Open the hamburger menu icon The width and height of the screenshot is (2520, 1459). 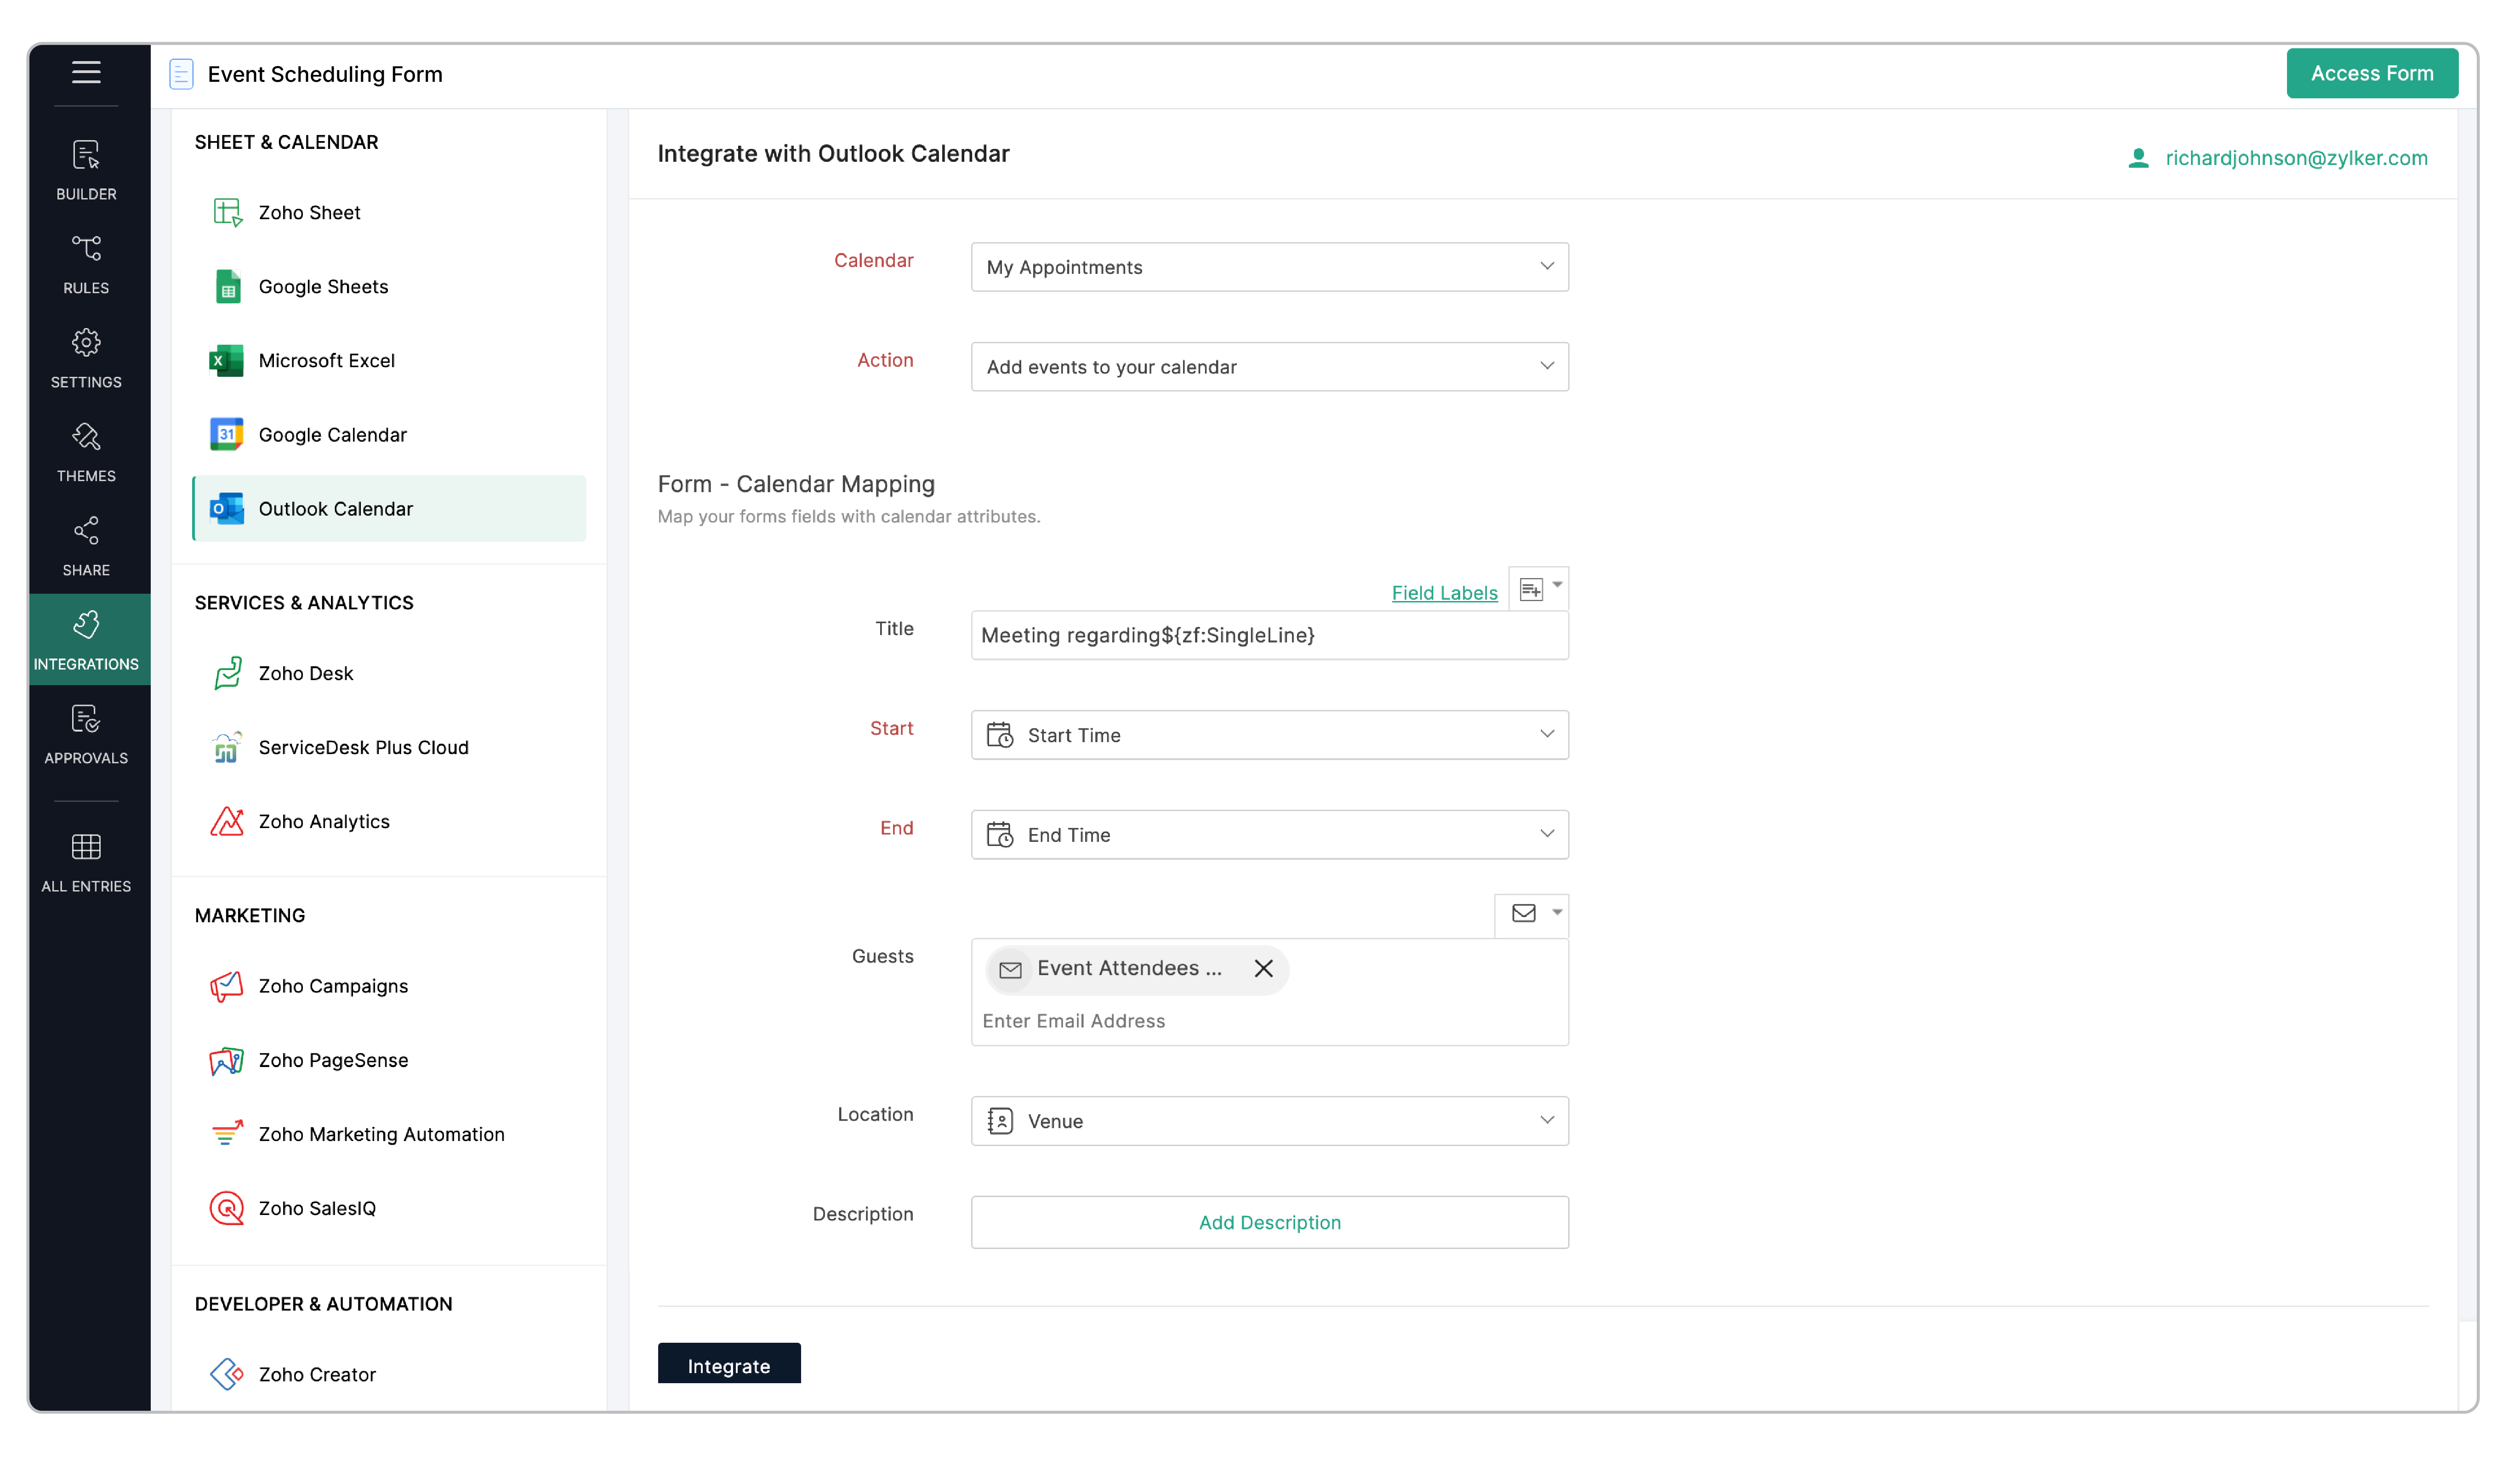click(x=86, y=72)
